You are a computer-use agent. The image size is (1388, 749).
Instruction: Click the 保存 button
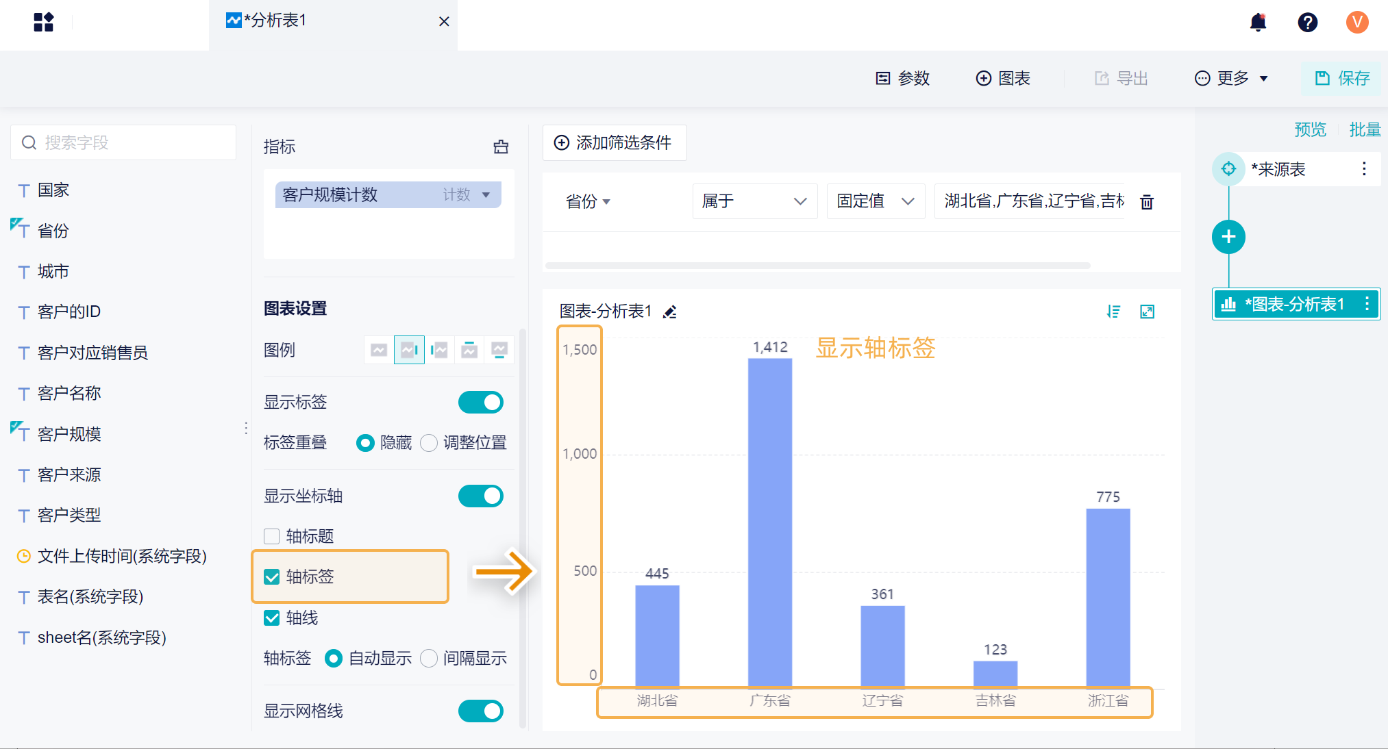pyautogui.click(x=1342, y=79)
